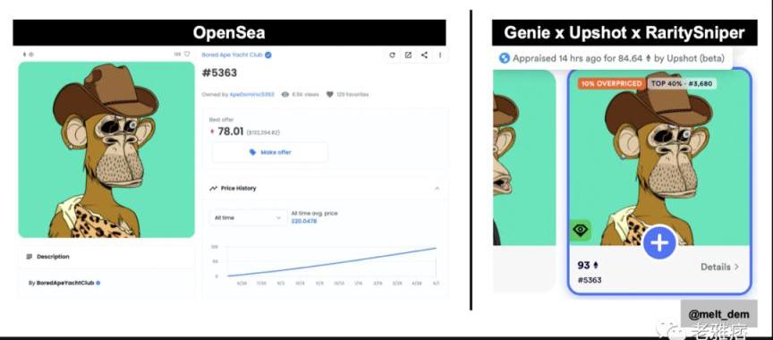This screenshot has height=340, width=773.
Task: Click the large OpenSea ape image
Action: click(x=106, y=149)
